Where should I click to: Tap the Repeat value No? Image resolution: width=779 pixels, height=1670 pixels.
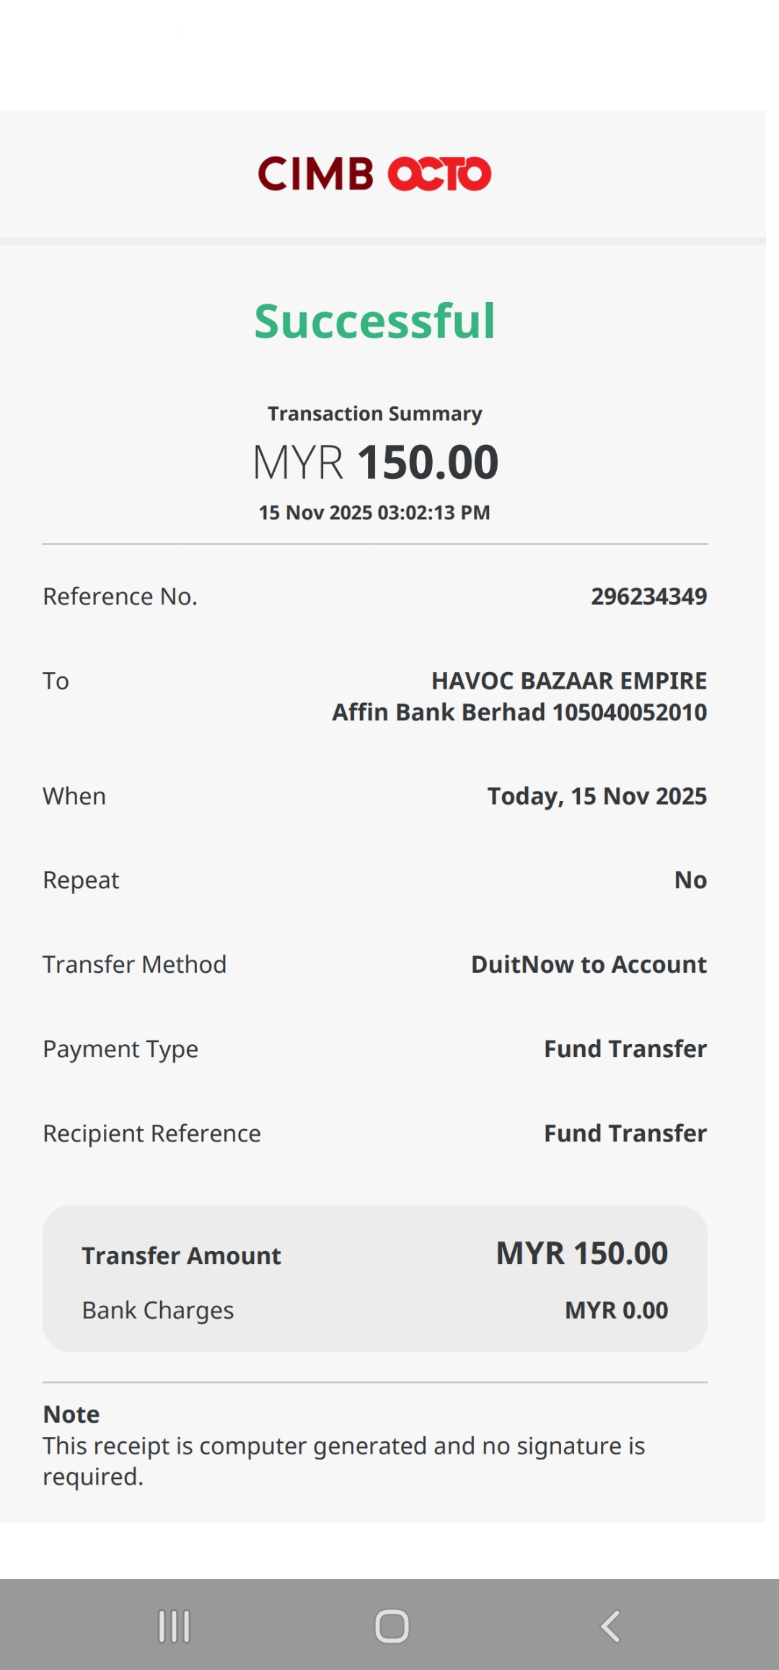pos(690,880)
